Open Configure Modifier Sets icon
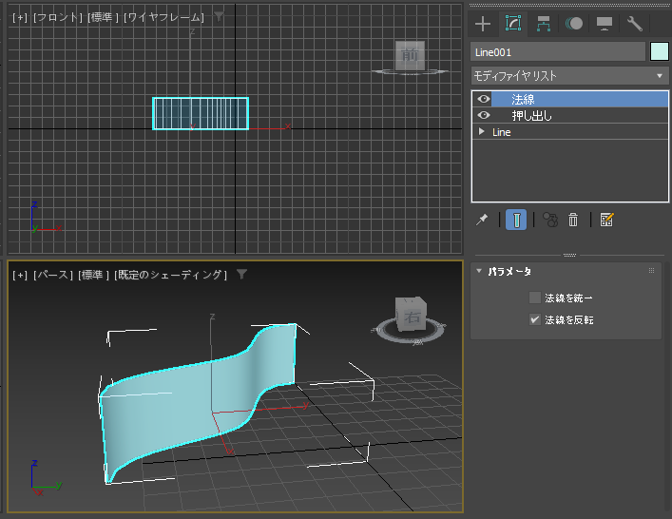Viewport: 672px width, 519px height. coord(607,220)
